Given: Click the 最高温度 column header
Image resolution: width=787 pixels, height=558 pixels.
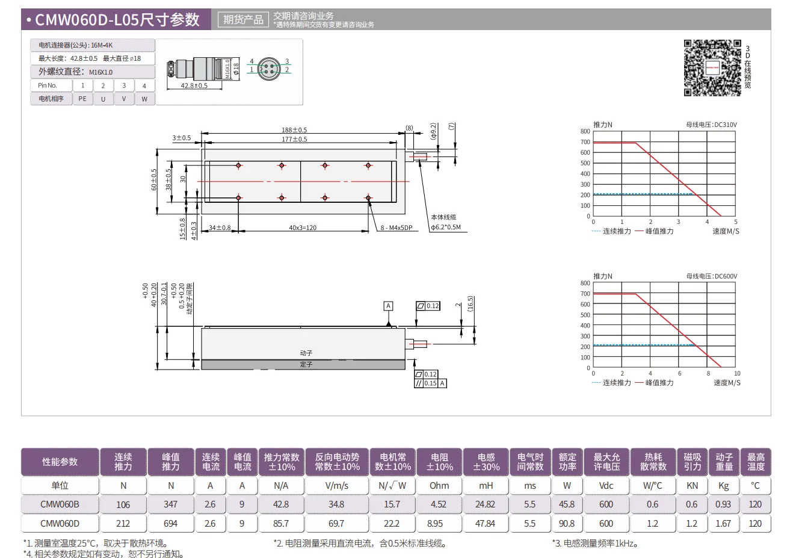Looking at the screenshot, I should 756,462.
